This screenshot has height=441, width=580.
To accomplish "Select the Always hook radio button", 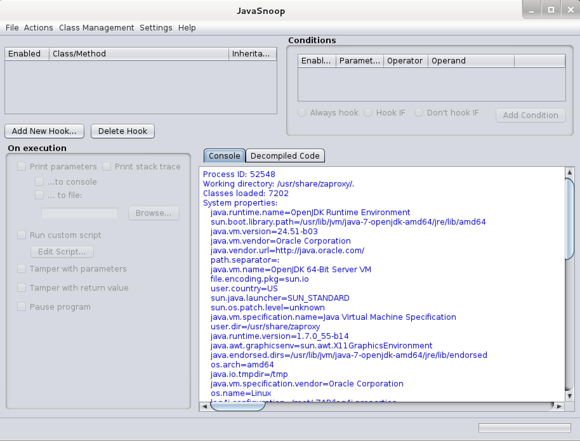I will (x=302, y=113).
